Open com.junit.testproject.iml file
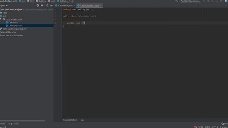Viewport: 228px width, 128px height. [x=14, y=29]
